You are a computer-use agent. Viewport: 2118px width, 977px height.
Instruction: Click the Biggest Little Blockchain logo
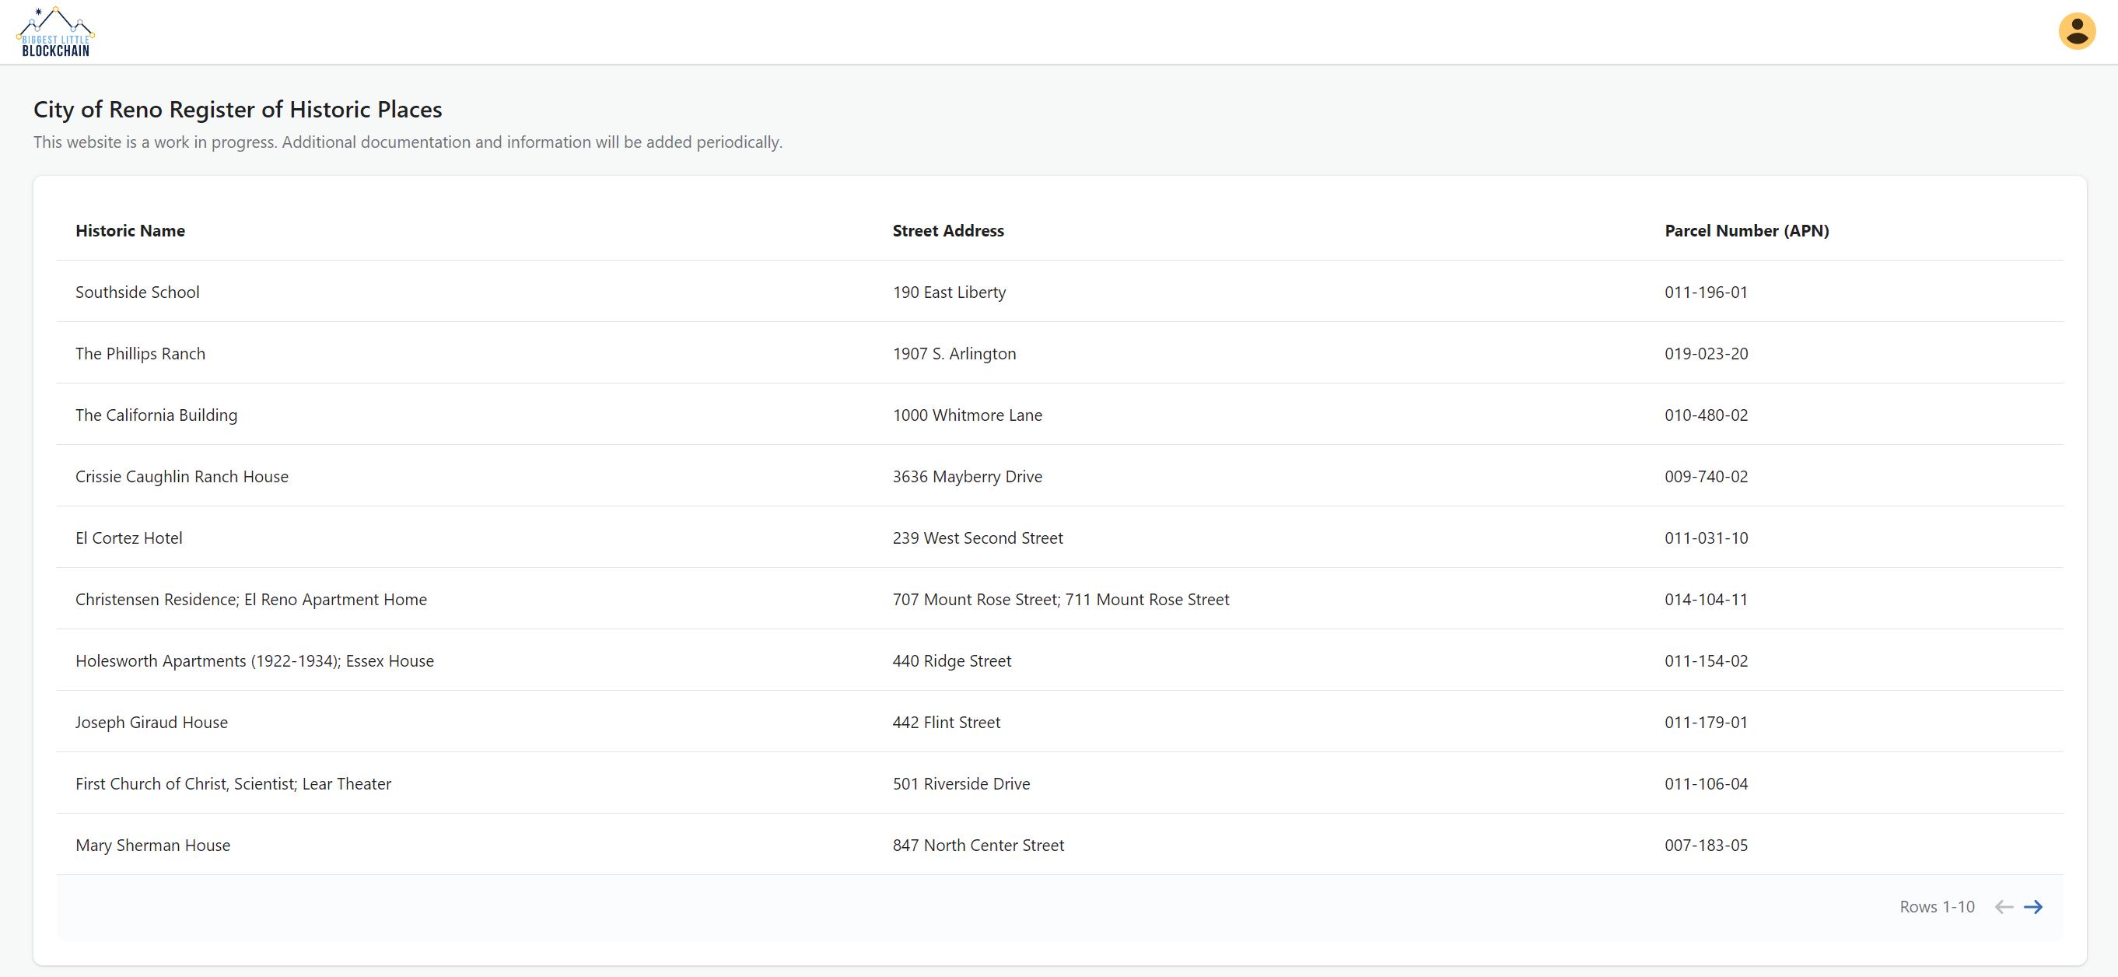[x=55, y=32]
